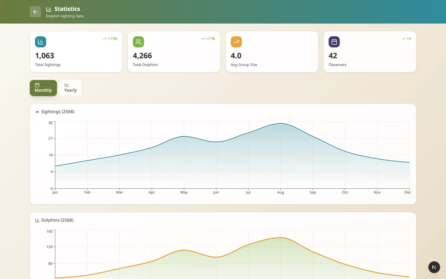Click the May label on Sightings axis
446x279 pixels.
pos(184,192)
